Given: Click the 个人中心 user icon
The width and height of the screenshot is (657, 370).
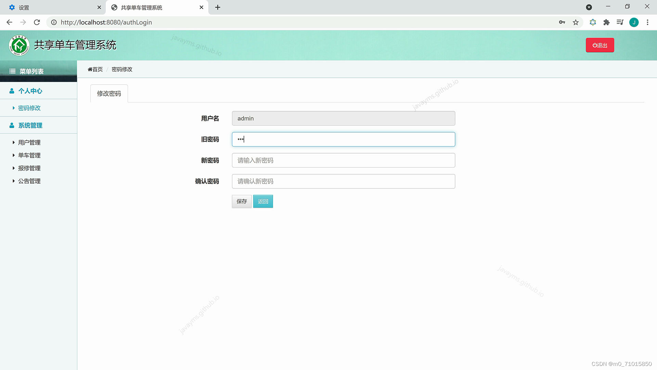Looking at the screenshot, I should click(12, 91).
